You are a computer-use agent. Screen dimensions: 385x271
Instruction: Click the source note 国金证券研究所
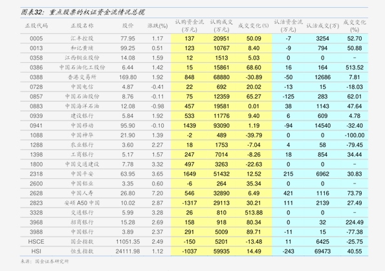click(x=52, y=262)
